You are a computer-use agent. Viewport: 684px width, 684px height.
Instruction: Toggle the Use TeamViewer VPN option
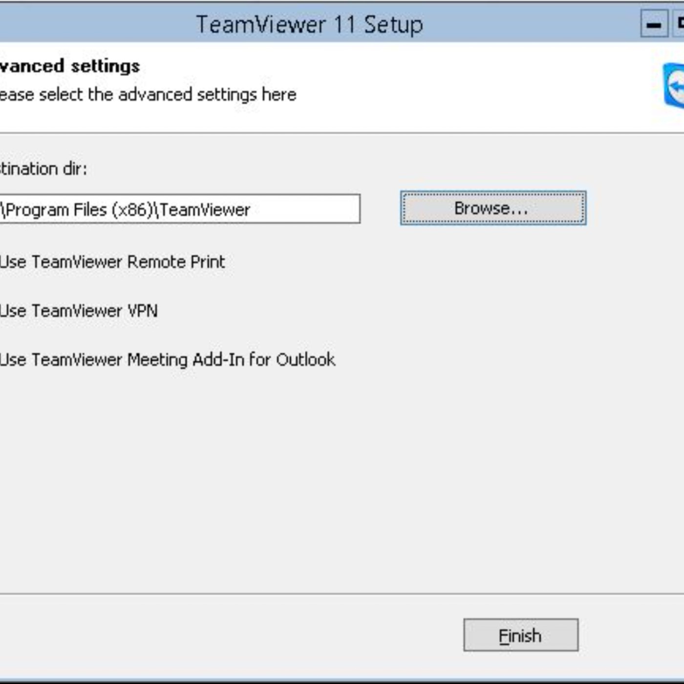(78, 311)
